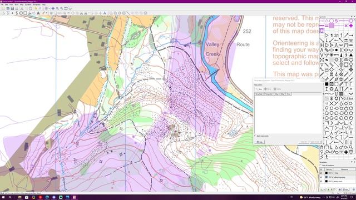Select the Pan map blue cross tool
The height and width of the screenshot is (200, 356).
53,8
